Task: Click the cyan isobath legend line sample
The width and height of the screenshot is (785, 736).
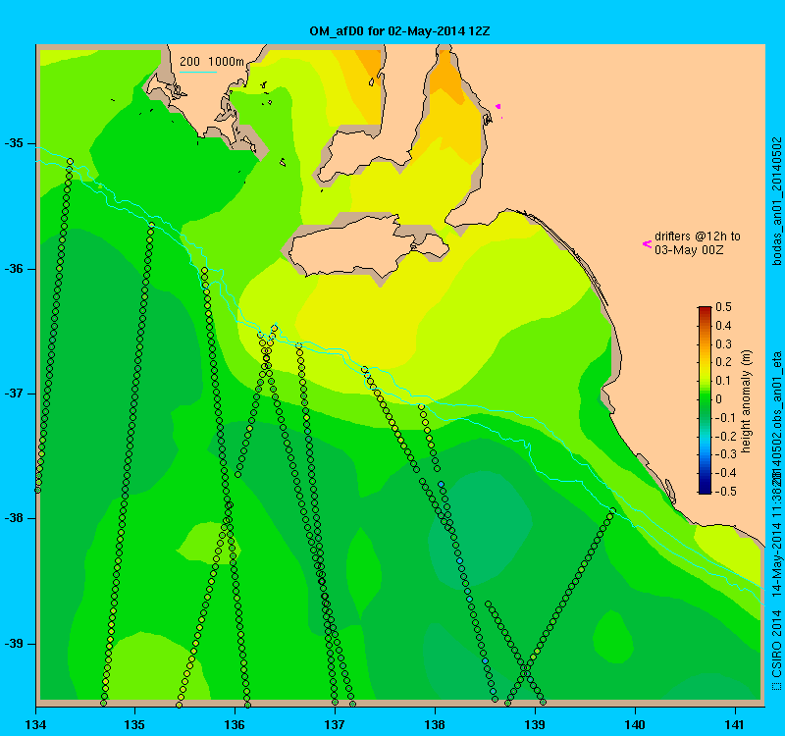Action: [198, 72]
